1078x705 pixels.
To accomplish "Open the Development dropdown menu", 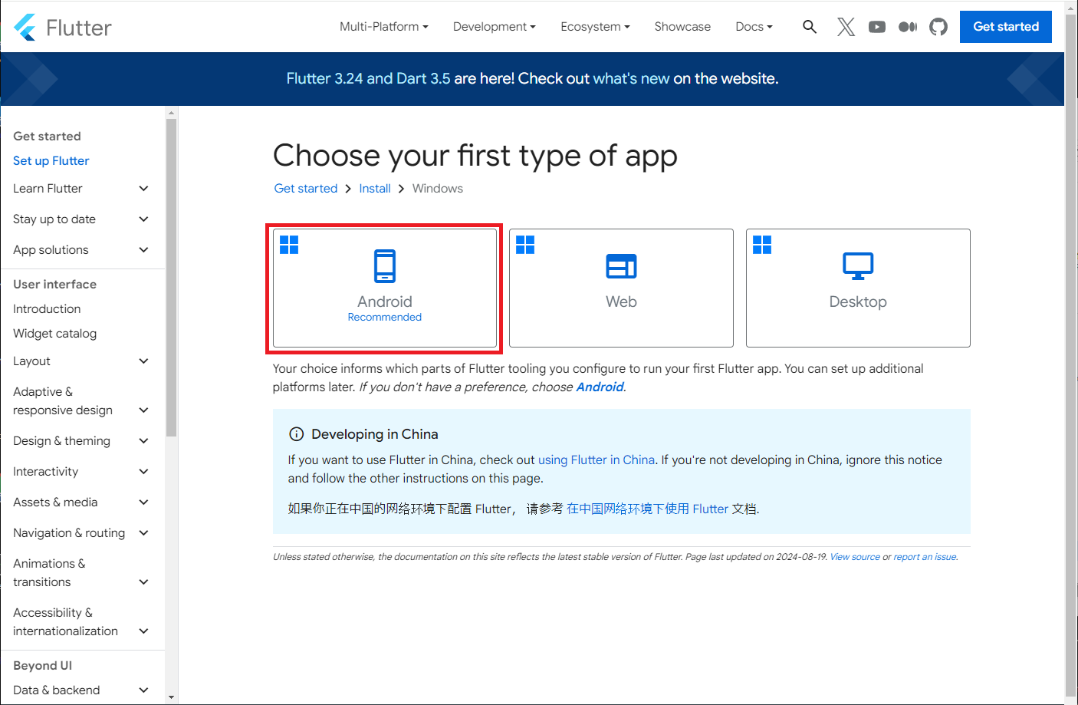I will coord(495,27).
